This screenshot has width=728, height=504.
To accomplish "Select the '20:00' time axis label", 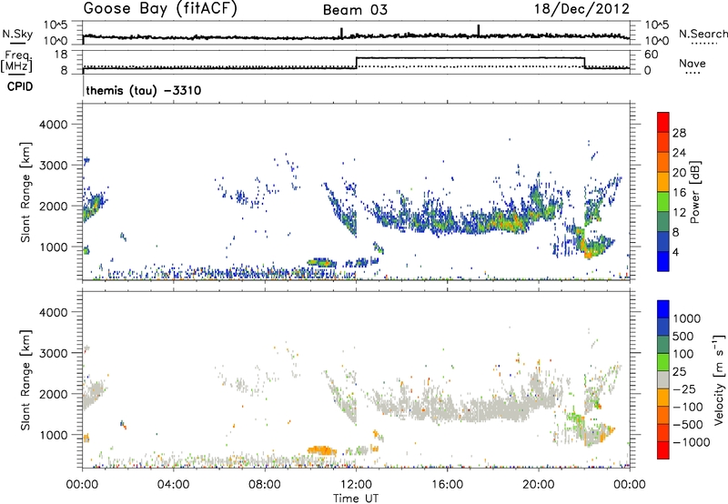I will click(x=539, y=484).
